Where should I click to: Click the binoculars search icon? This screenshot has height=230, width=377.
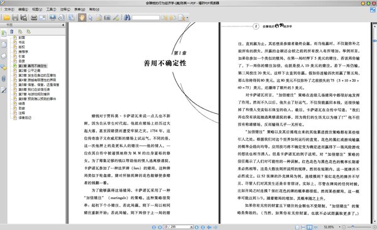point(127,18)
